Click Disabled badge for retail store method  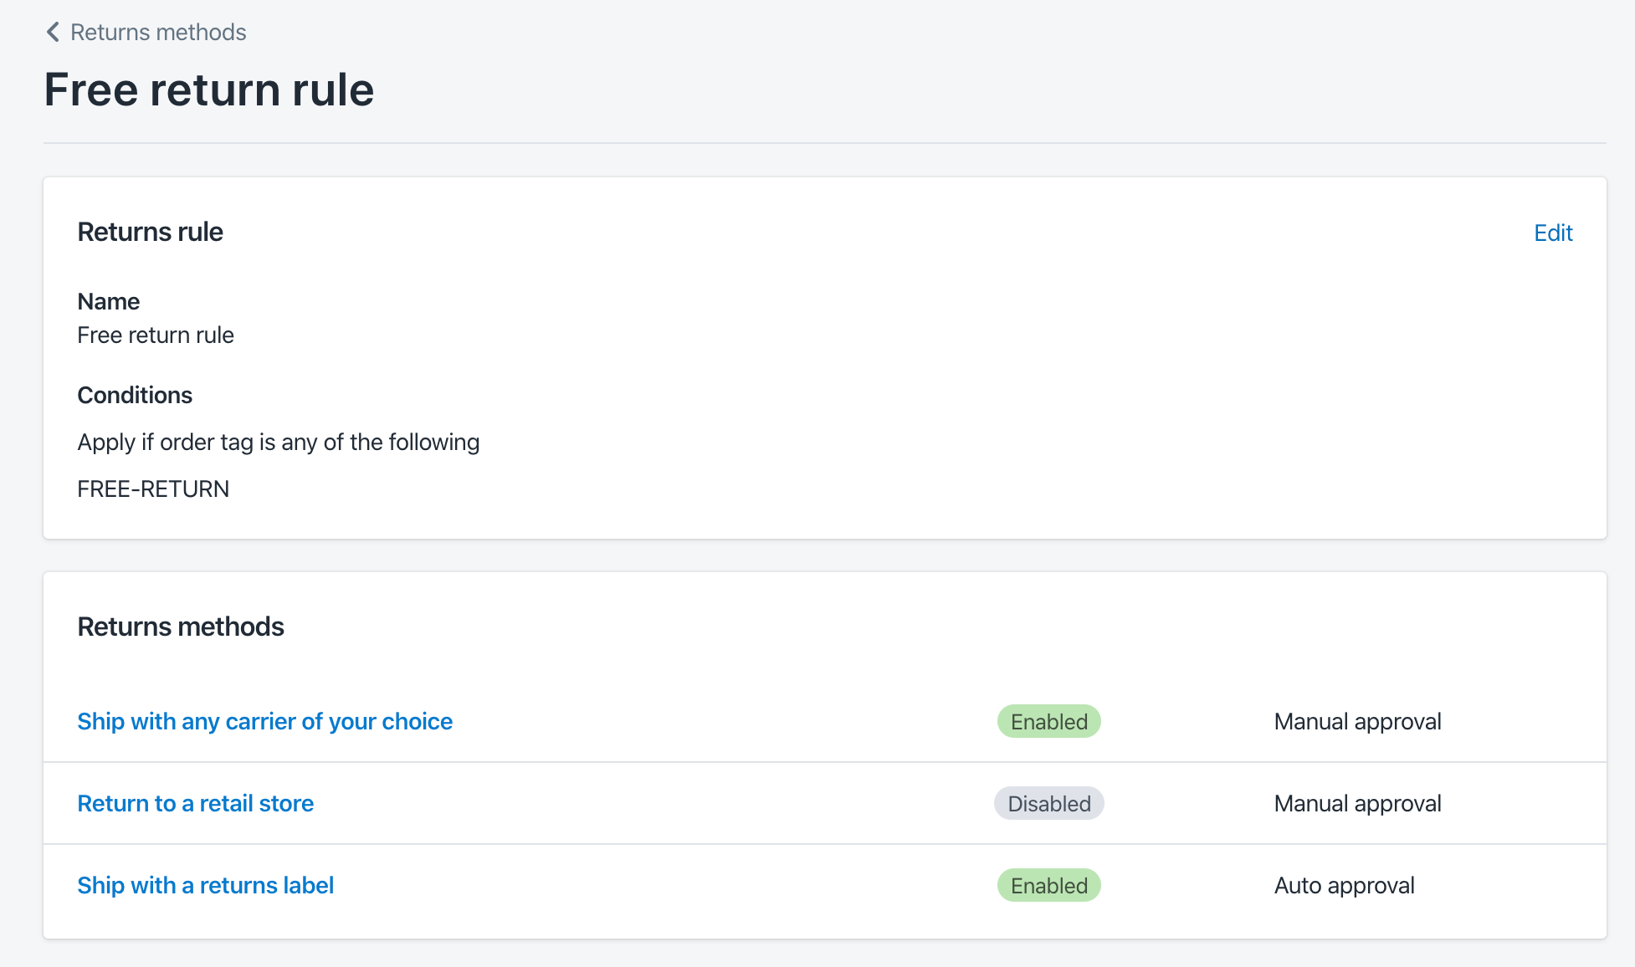click(x=1048, y=803)
